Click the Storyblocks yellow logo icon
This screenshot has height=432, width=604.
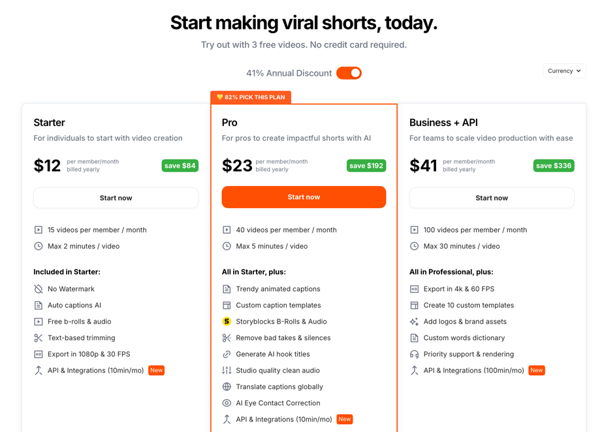[x=227, y=322]
